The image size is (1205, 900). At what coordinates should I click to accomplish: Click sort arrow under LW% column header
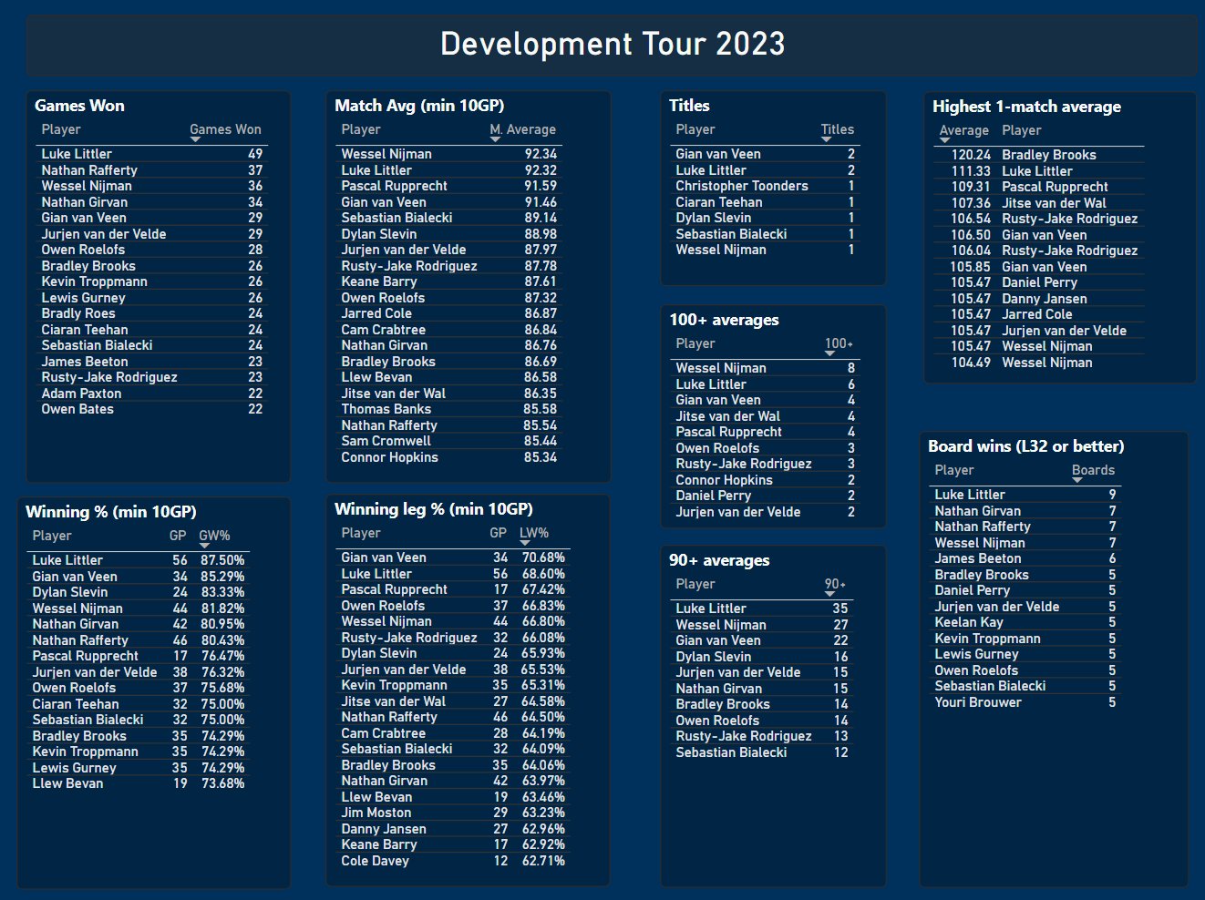[525, 543]
